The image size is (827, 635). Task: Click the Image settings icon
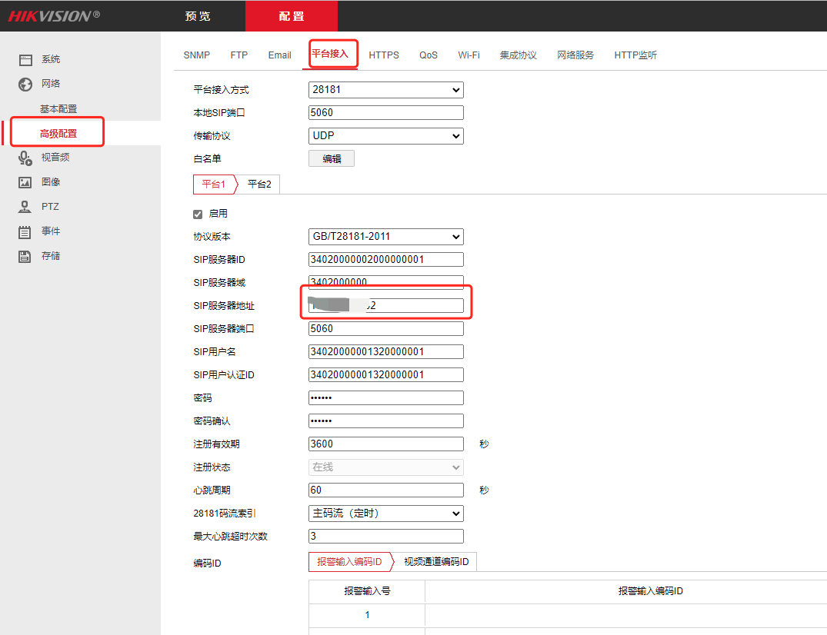click(x=25, y=182)
